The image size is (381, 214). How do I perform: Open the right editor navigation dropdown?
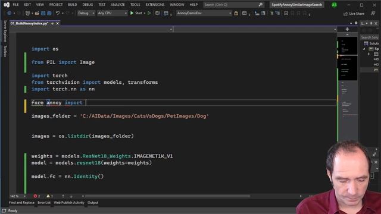click(335, 29)
